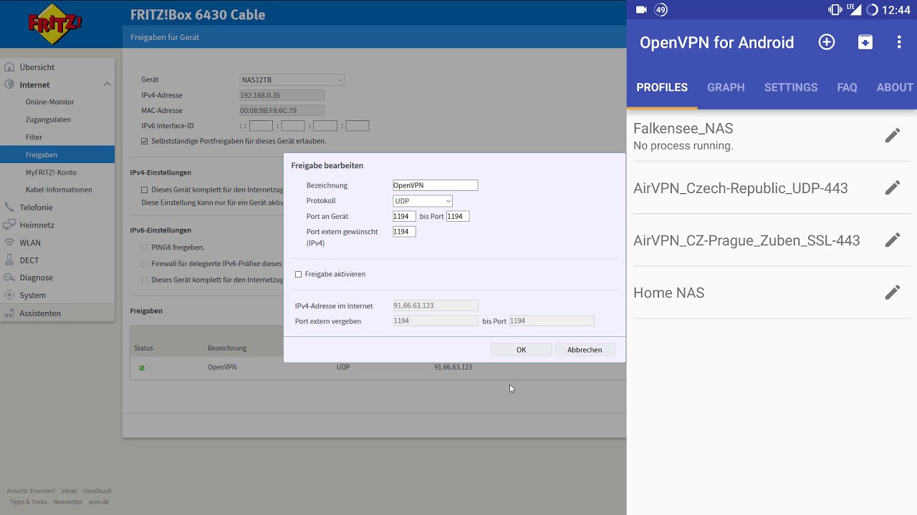Toggle PING6 freigeben checkbox
917x515 pixels.
coord(145,247)
